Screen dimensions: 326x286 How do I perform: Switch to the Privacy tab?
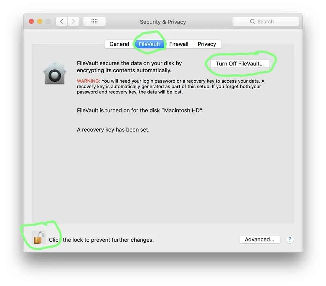[207, 44]
